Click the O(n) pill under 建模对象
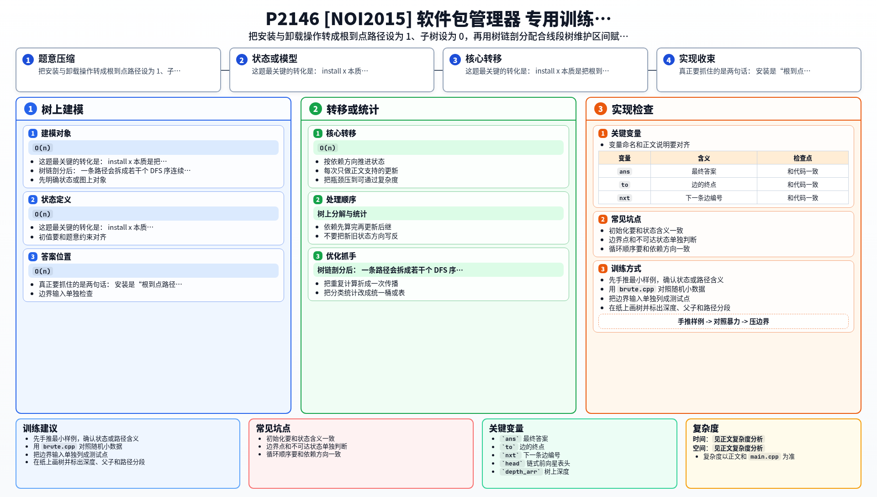Image resolution: width=877 pixels, height=497 pixels. (x=43, y=148)
